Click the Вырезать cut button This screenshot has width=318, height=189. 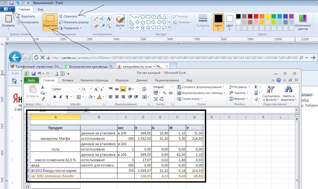26,16
